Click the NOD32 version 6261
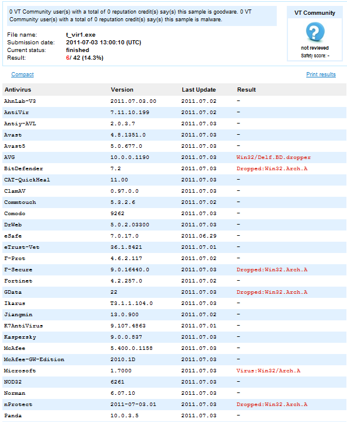This screenshot has height=422, width=347. pyautogui.click(x=117, y=382)
